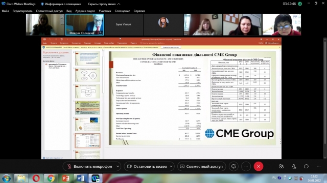Open the Совещание menu

point(122,11)
